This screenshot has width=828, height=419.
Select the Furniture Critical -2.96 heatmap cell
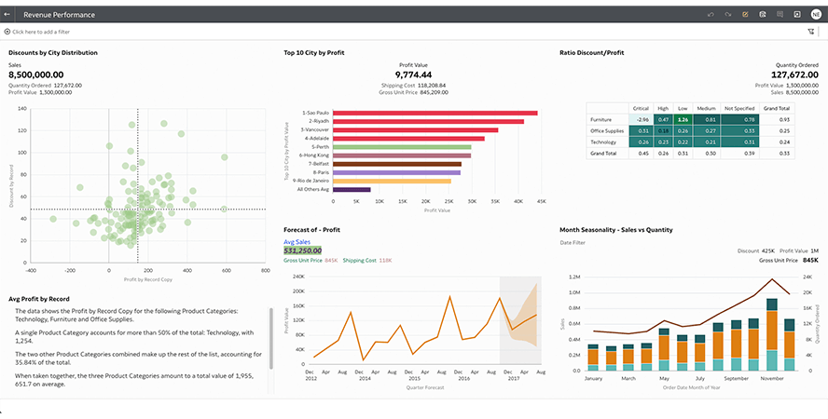coord(640,119)
